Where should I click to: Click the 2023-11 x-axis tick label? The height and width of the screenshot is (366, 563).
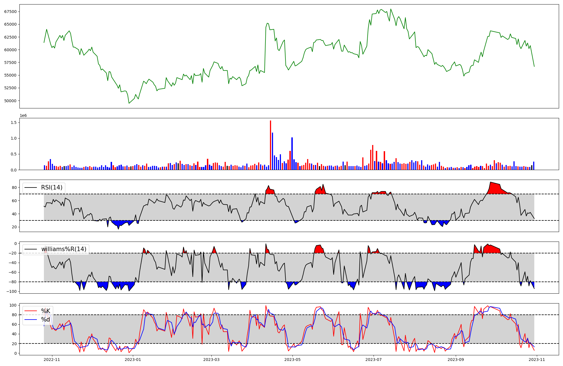click(537, 360)
